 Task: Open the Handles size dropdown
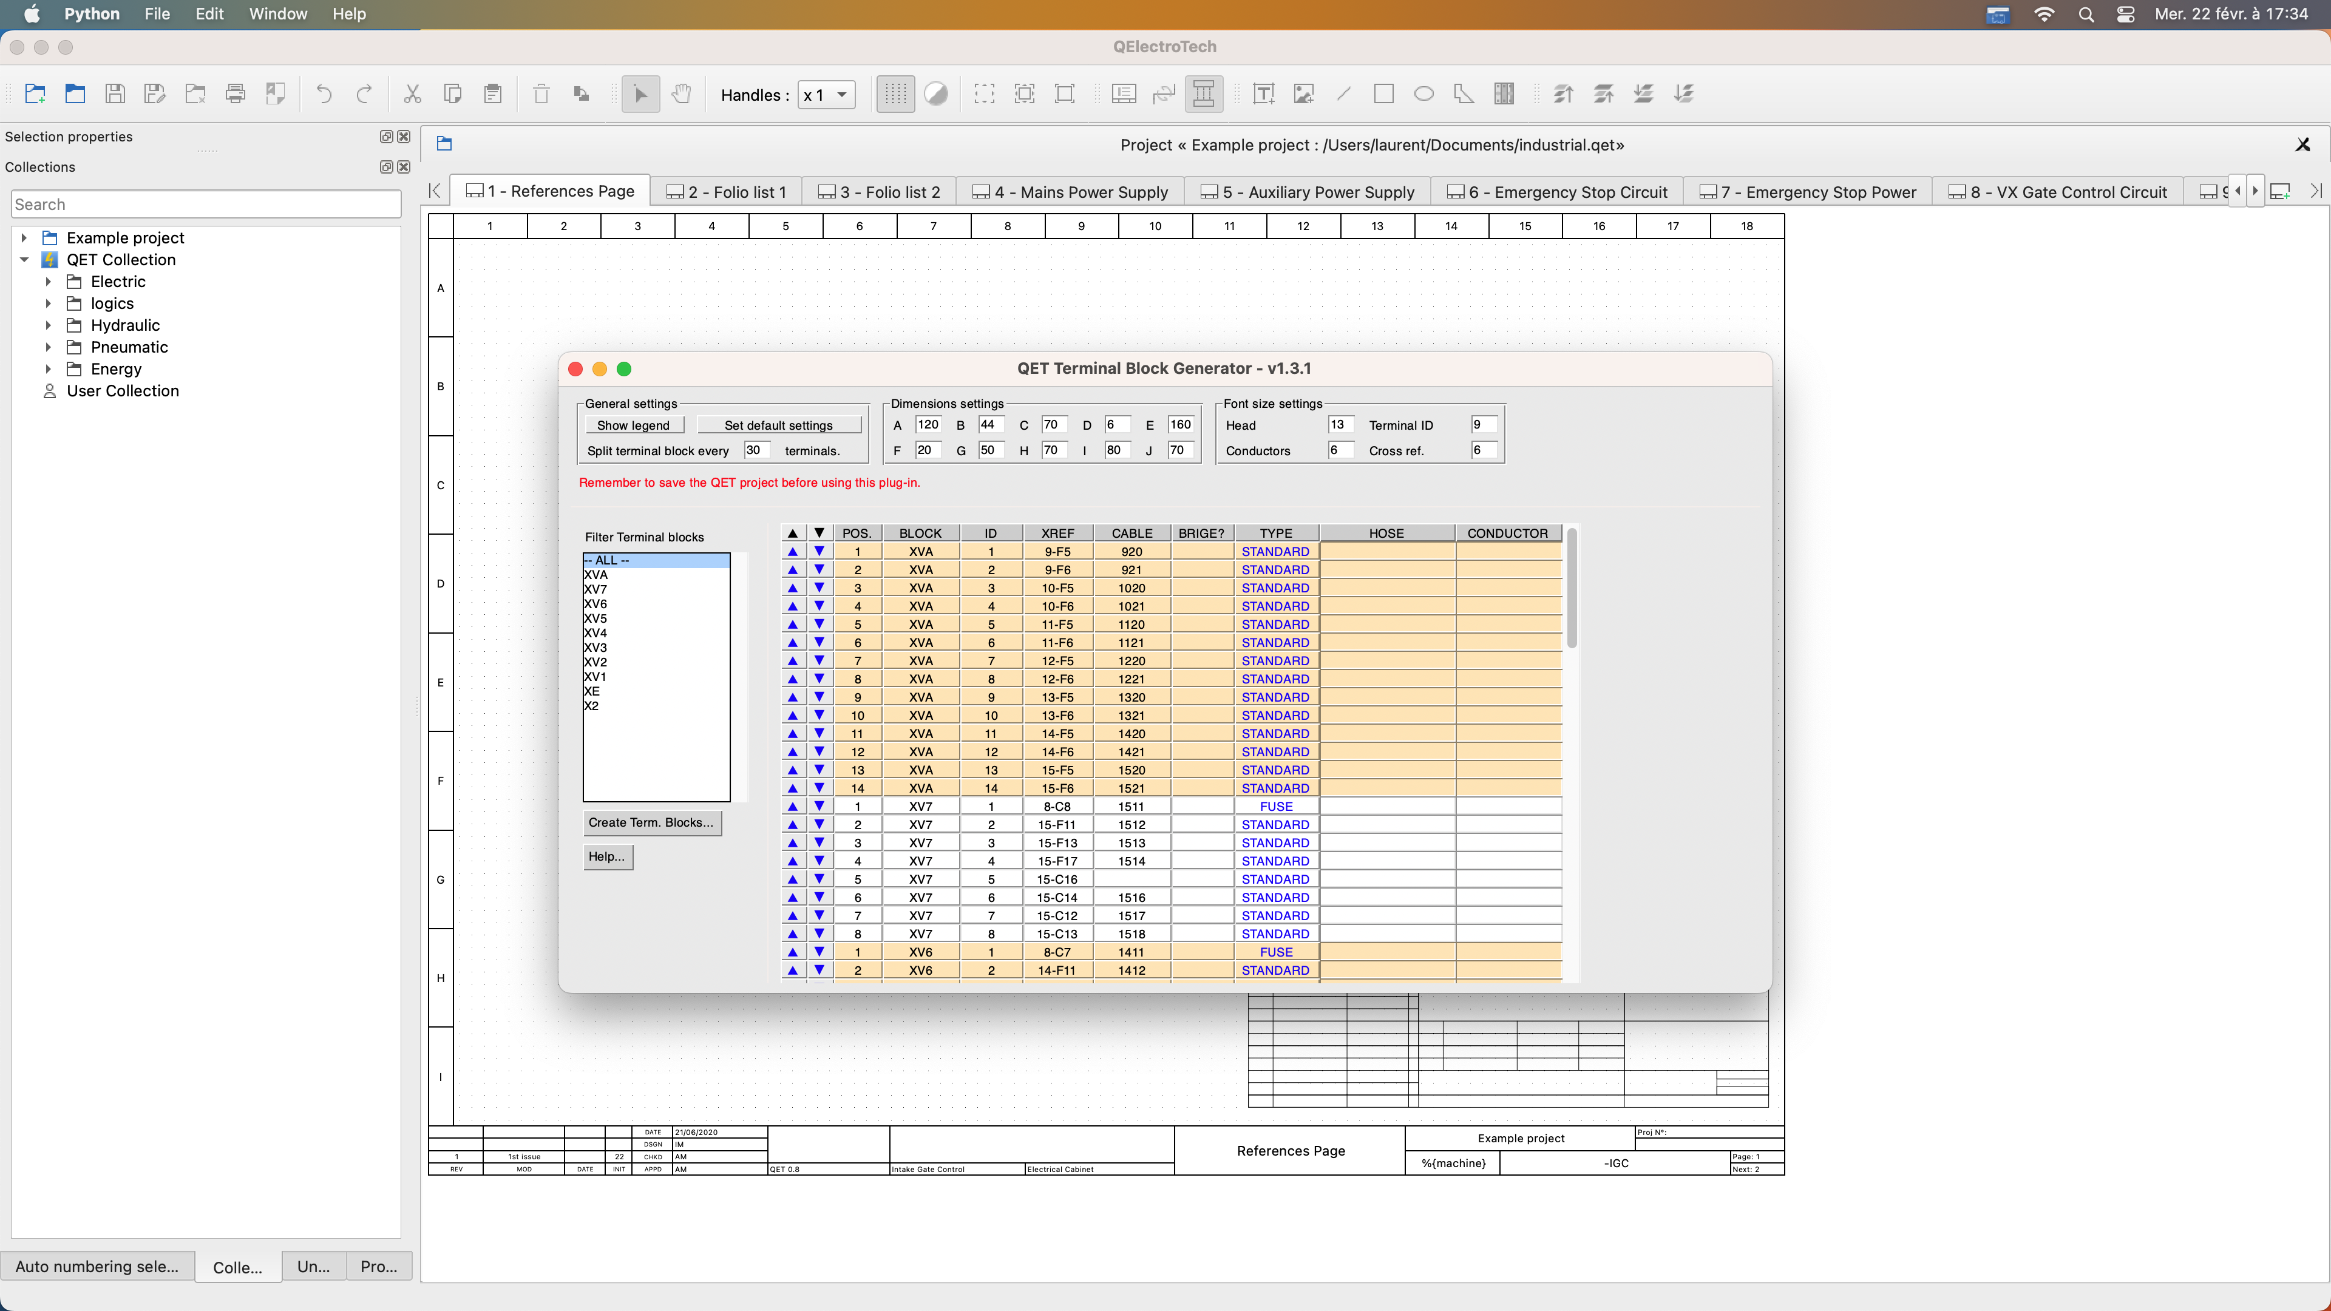pyautogui.click(x=826, y=95)
